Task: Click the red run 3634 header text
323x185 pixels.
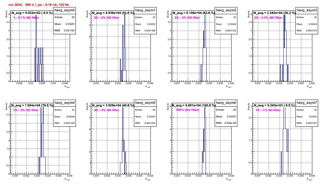Action: click(39, 5)
